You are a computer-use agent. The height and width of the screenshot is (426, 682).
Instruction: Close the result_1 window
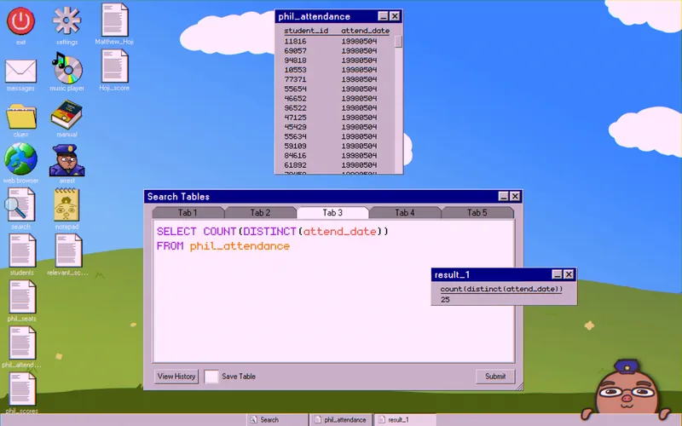(x=569, y=274)
